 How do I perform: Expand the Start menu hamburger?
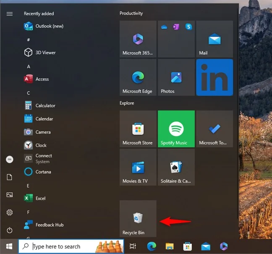coord(10,14)
